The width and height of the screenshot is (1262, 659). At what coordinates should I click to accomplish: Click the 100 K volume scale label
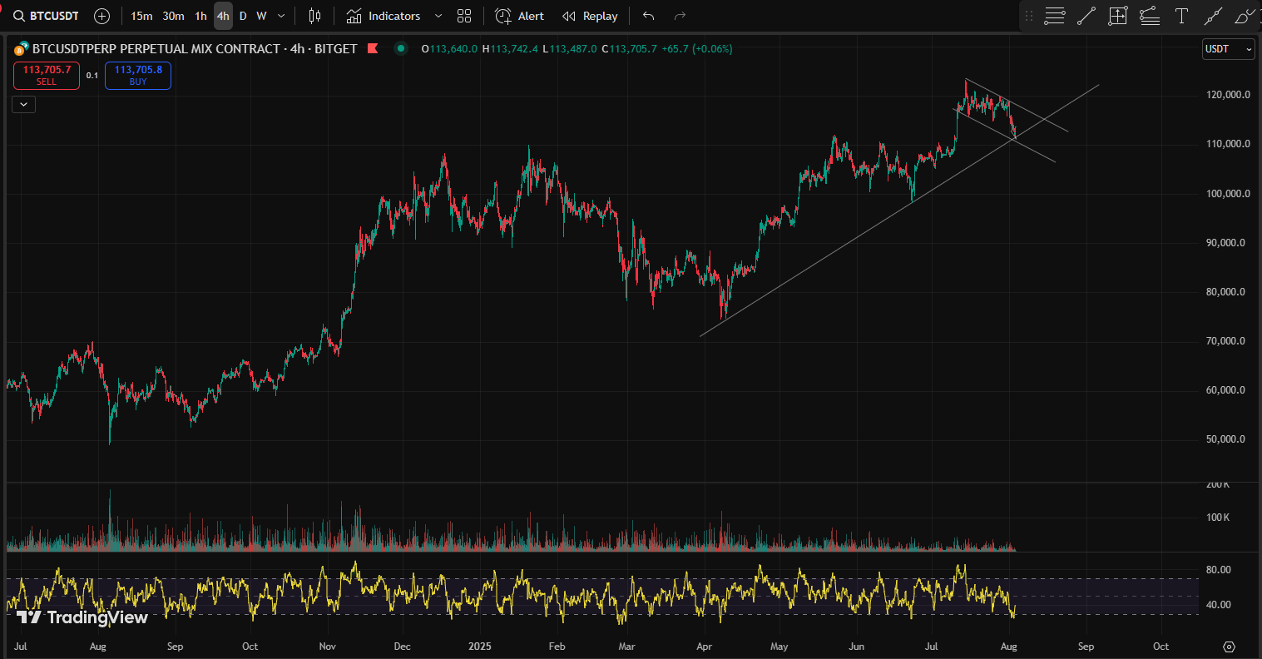coord(1218,518)
